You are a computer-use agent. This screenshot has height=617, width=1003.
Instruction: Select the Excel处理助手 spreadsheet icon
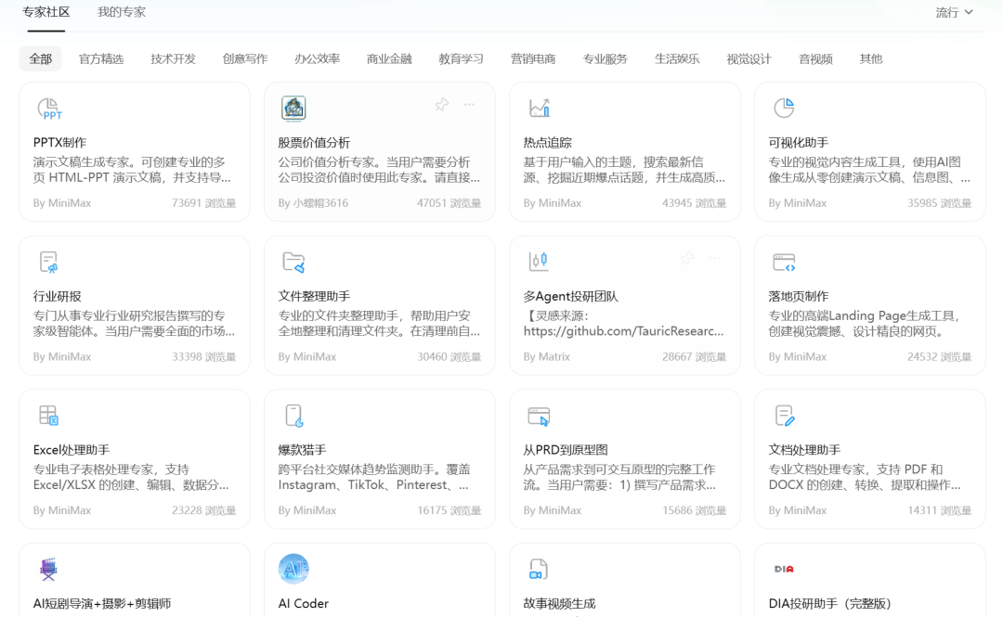click(x=50, y=417)
